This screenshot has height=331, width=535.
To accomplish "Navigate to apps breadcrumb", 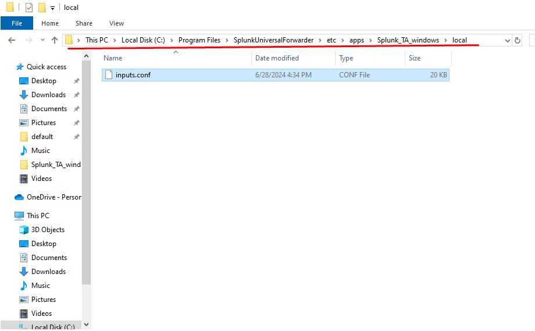I will 356,40.
